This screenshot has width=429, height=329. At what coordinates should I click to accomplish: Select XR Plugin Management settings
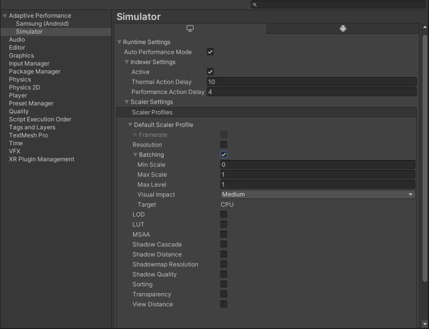click(x=42, y=159)
